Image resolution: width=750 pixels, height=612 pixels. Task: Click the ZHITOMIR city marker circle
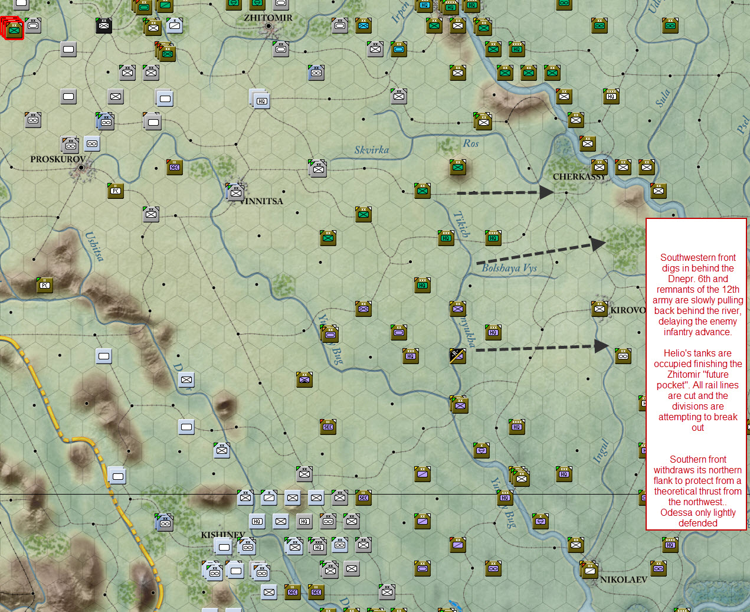coord(268,27)
